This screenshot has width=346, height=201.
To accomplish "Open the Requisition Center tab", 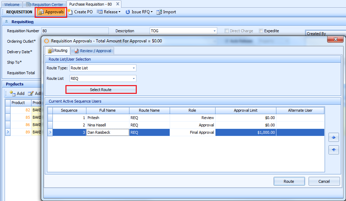I will tap(44, 5).
